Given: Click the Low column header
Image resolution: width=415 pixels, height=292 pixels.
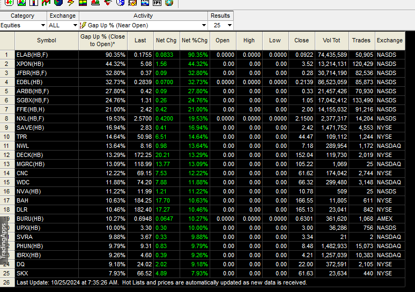Looking at the screenshot, I should pos(275,41).
